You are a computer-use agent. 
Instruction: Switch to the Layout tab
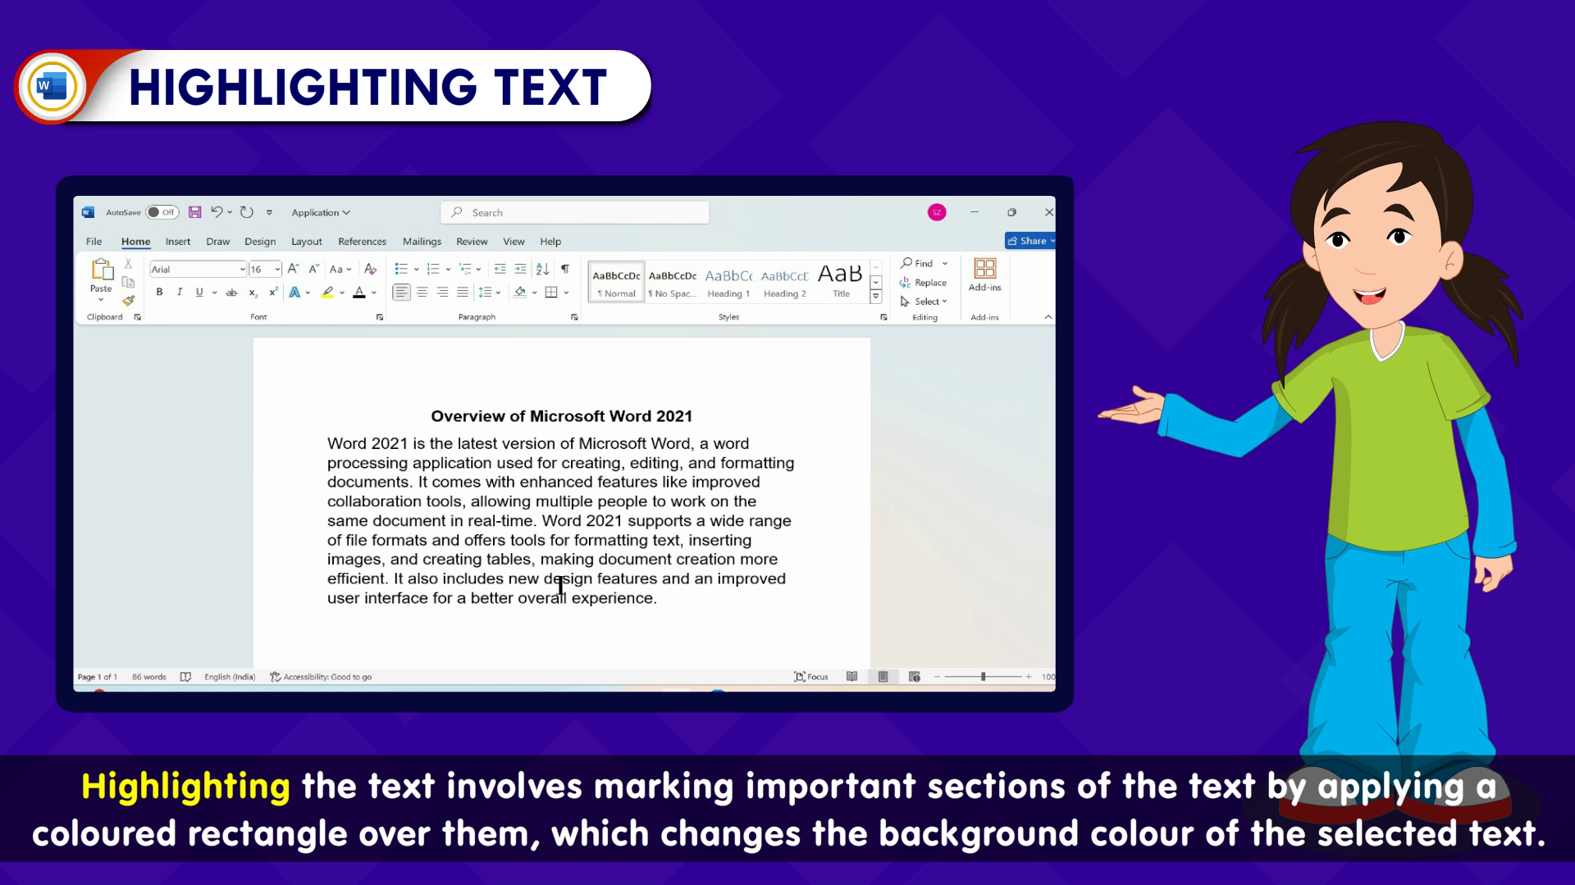[306, 242]
